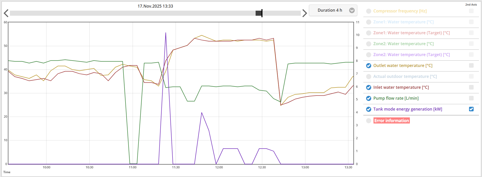Click the Error information label
Image resolution: width=482 pixels, height=177 pixels.
click(391, 121)
